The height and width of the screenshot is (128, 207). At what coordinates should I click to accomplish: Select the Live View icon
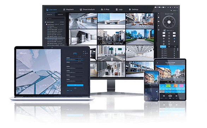[47, 10]
